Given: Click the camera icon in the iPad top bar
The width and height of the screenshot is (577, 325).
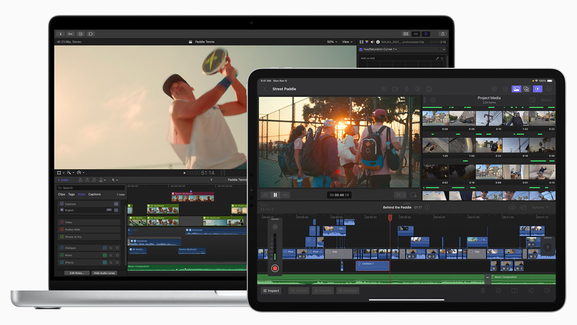Looking at the screenshot, I should click(x=395, y=89).
